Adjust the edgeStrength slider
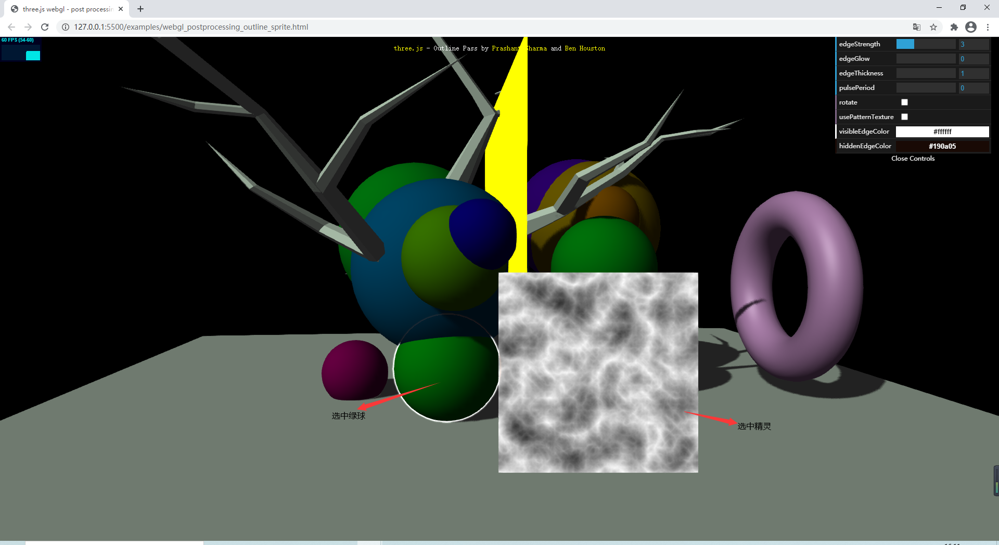This screenshot has height=545, width=999. click(x=926, y=44)
